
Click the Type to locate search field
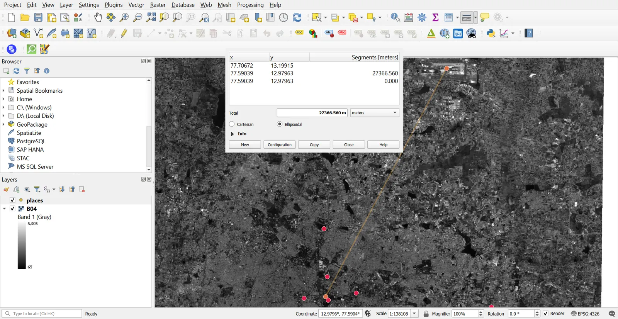[x=42, y=314]
